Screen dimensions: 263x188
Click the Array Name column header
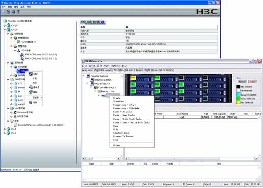pos(182,114)
